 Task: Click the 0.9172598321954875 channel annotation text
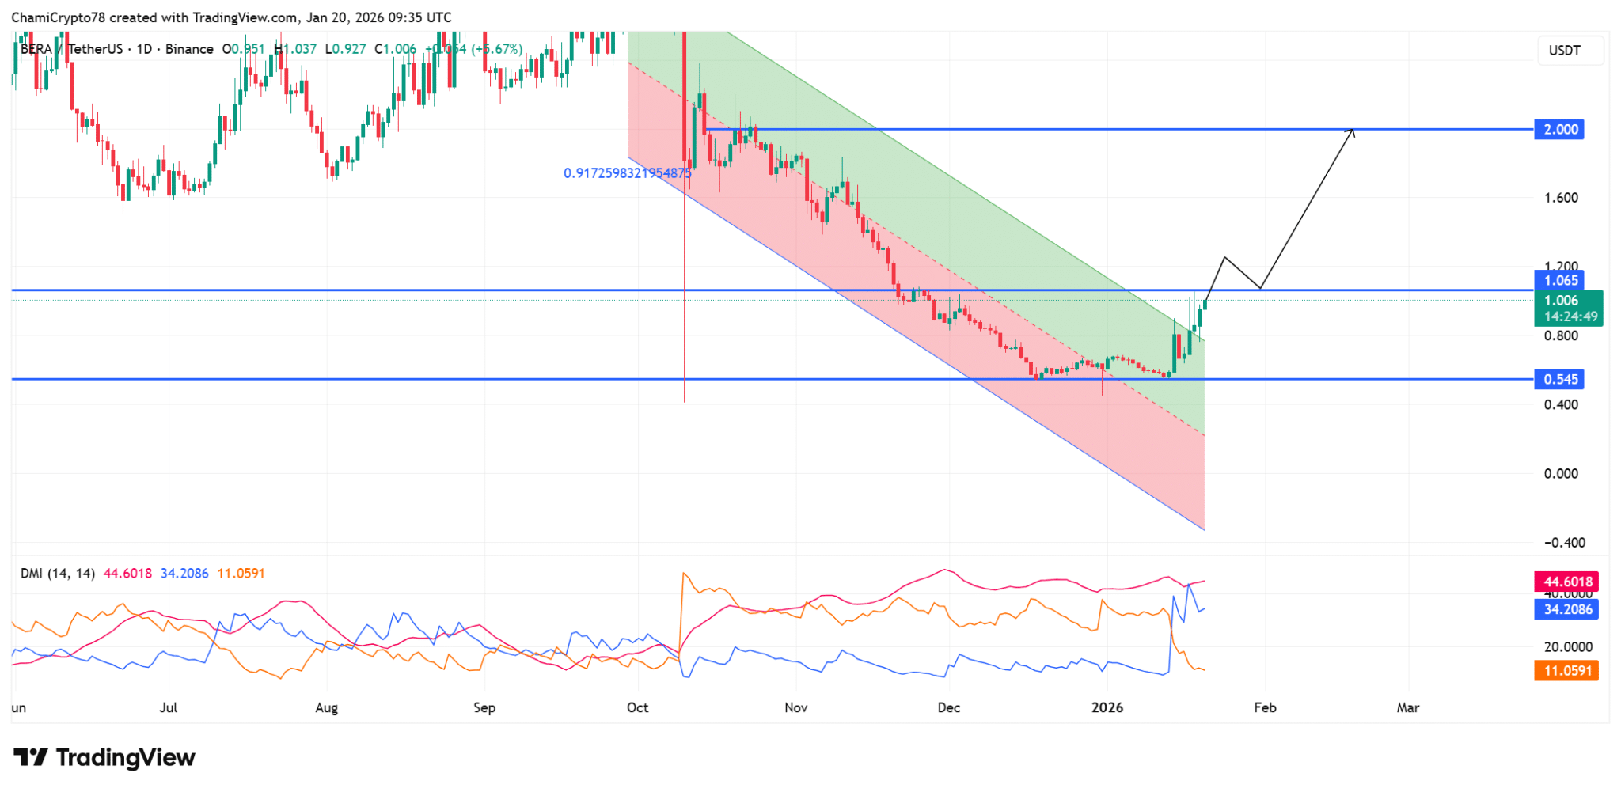[627, 172]
